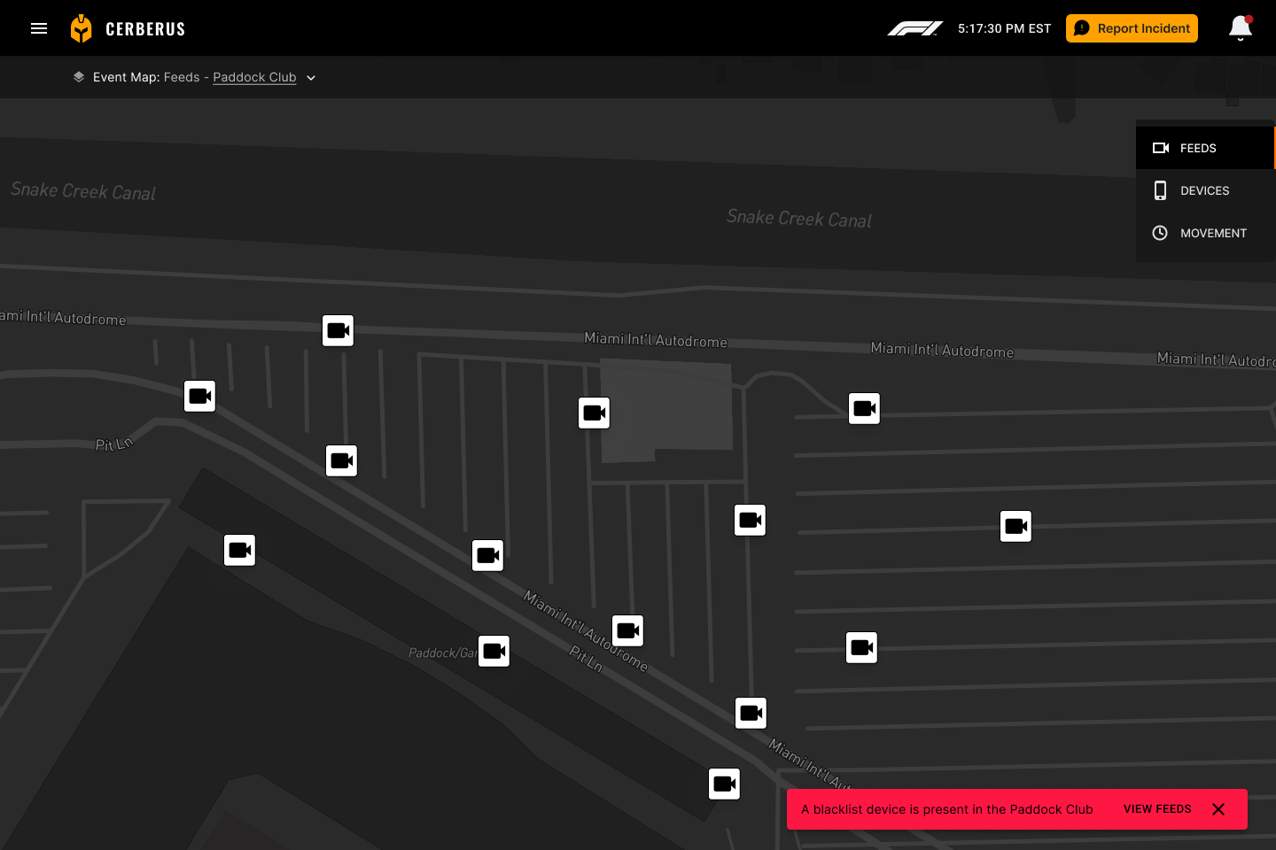Viewport: 1276px width, 850px height.
Task: Click the F1 logo in header
Action: coord(914,28)
